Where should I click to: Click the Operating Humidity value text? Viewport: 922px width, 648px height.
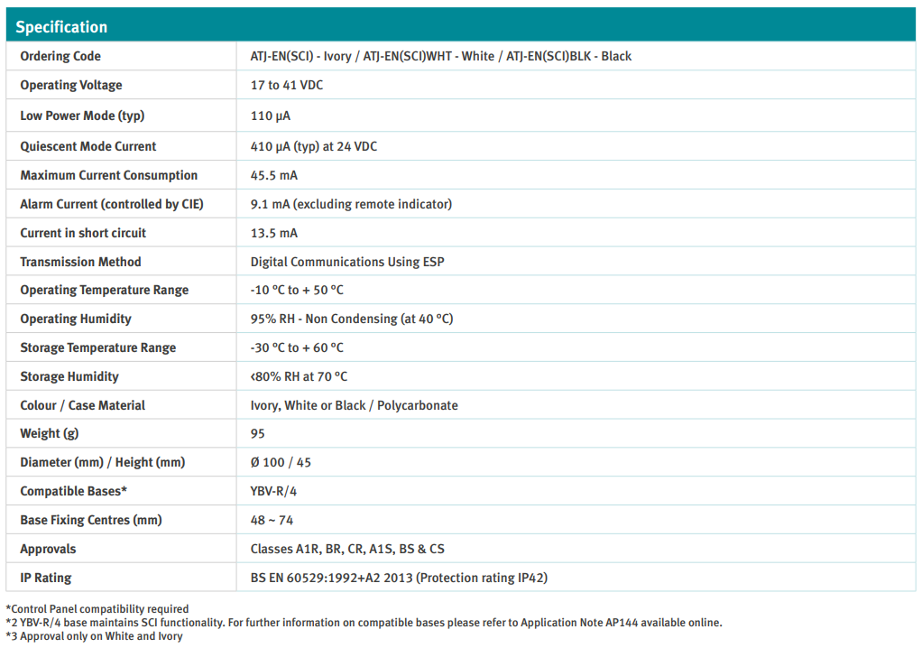pyautogui.click(x=351, y=319)
